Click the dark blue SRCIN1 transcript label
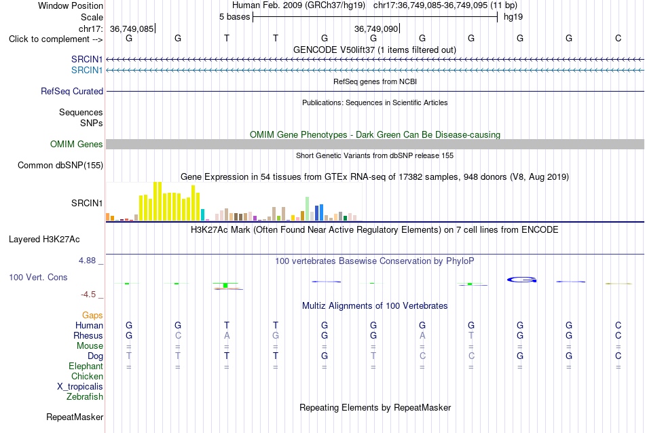The width and height of the screenshot is (645, 433). [87, 59]
